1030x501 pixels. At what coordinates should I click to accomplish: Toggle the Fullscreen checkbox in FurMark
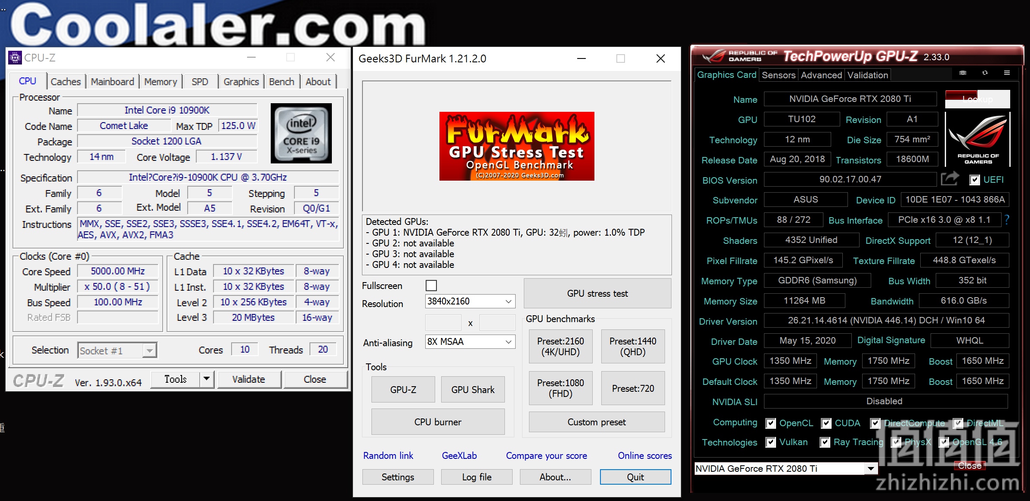tap(431, 286)
